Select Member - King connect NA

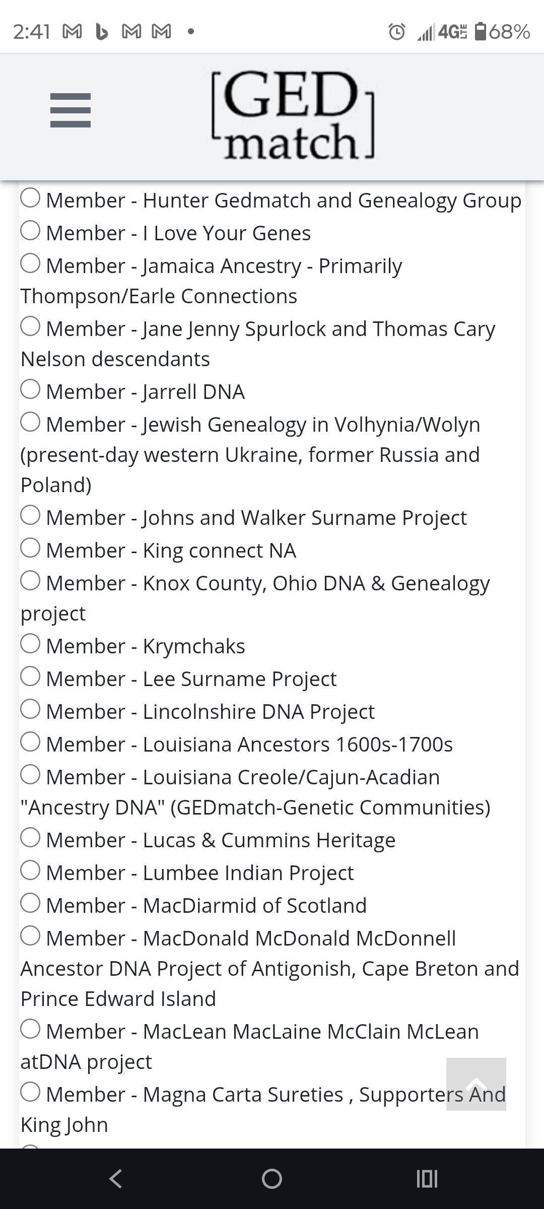coord(31,549)
